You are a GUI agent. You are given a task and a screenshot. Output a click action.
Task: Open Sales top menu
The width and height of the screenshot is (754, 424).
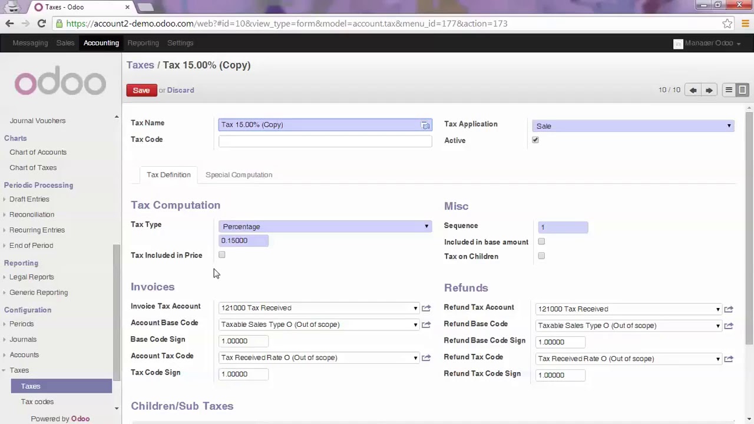coord(65,43)
